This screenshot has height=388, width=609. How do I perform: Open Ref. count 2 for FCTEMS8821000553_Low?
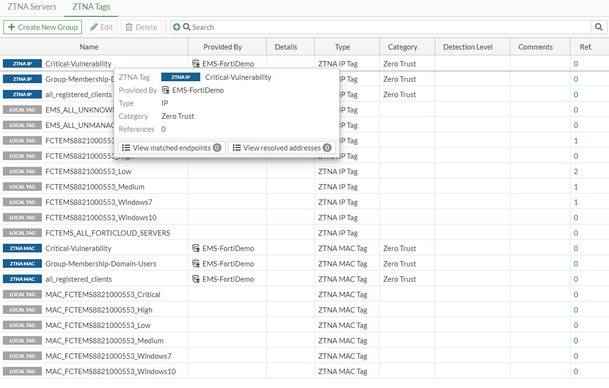click(576, 172)
